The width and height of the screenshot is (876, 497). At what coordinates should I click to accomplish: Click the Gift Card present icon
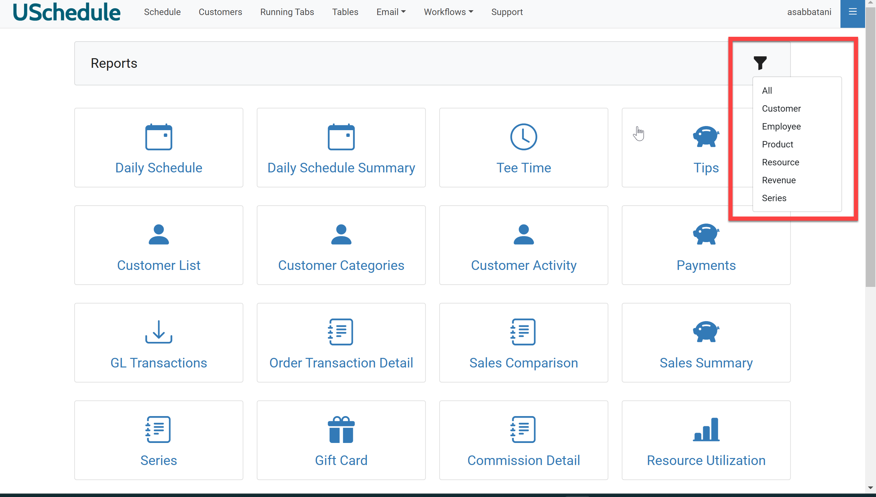pyautogui.click(x=341, y=430)
